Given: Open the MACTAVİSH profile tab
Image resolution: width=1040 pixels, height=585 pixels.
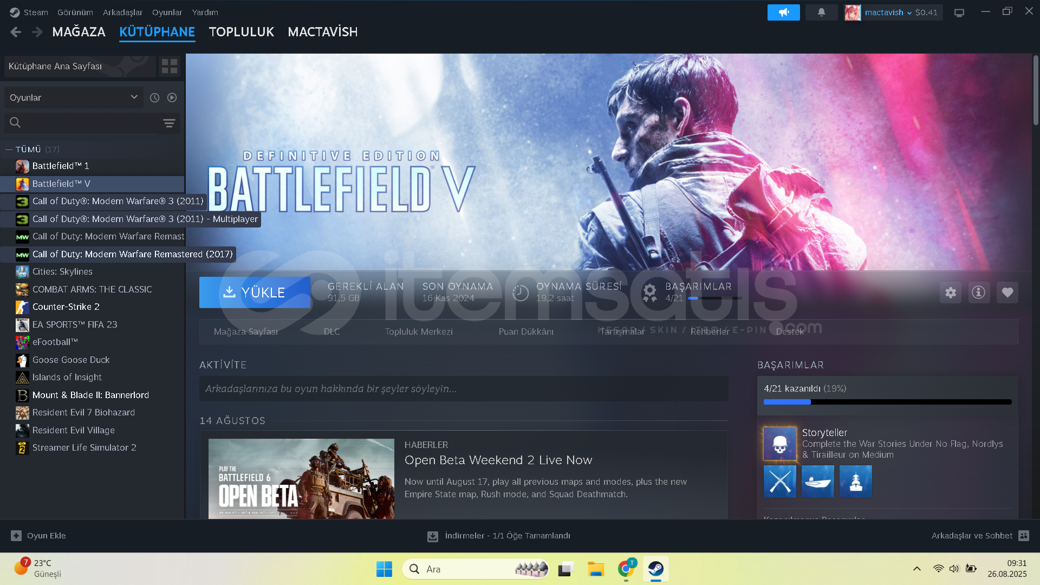Looking at the screenshot, I should point(323,32).
